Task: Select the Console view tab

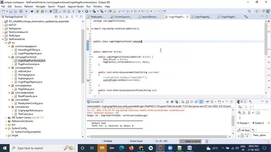Action: tap(95, 102)
